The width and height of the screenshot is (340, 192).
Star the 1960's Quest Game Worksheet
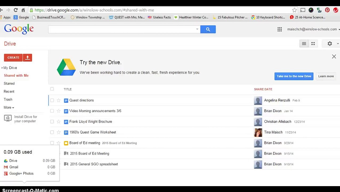coord(59,132)
